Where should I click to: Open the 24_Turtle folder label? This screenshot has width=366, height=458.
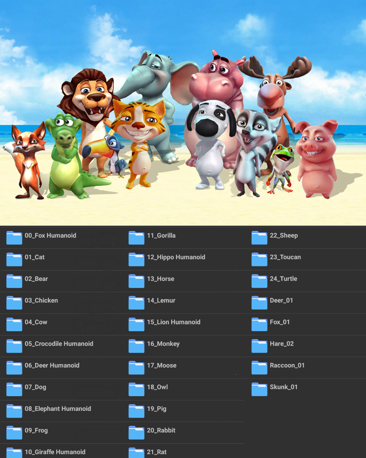click(x=283, y=279)
